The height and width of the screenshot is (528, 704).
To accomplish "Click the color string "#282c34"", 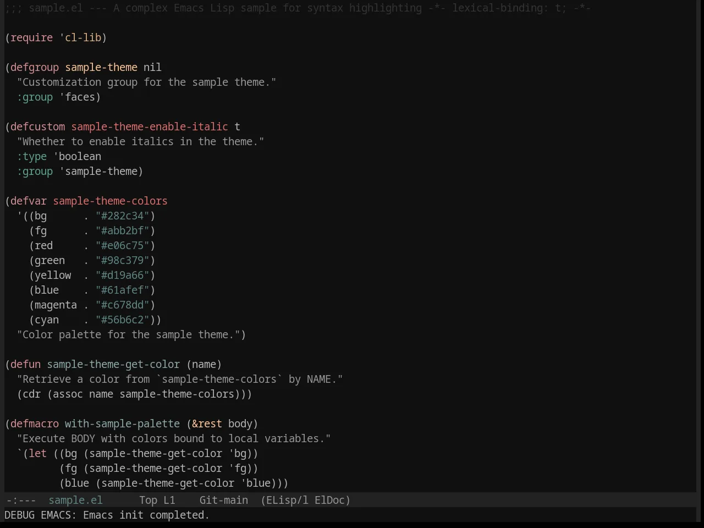I will click(x=123, y=216).
